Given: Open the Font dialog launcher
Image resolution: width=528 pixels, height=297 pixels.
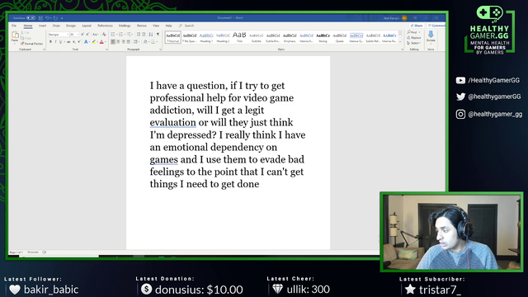Looking at the screenshot, I should [x=106, y=49].
